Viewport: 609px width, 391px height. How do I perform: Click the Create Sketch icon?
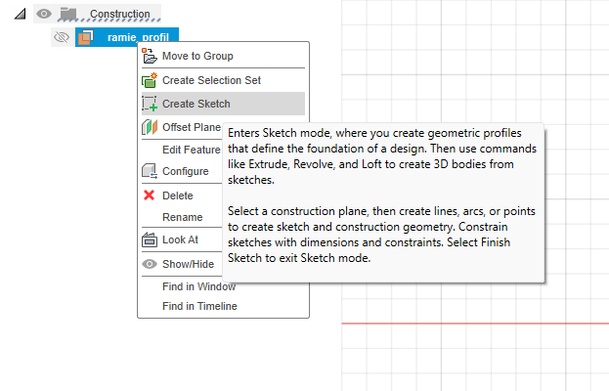(x=150, y=104)
